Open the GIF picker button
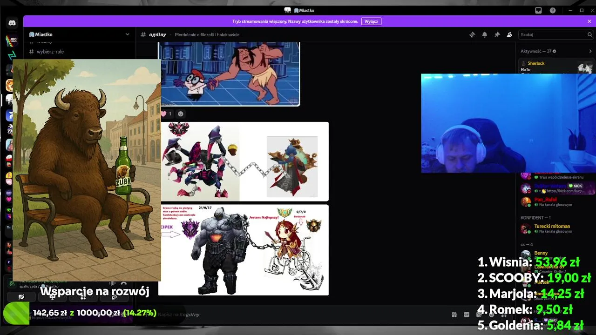 (467, 315)
